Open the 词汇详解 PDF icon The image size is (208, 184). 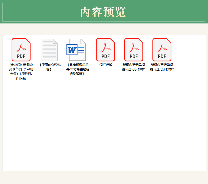(106, 50)
